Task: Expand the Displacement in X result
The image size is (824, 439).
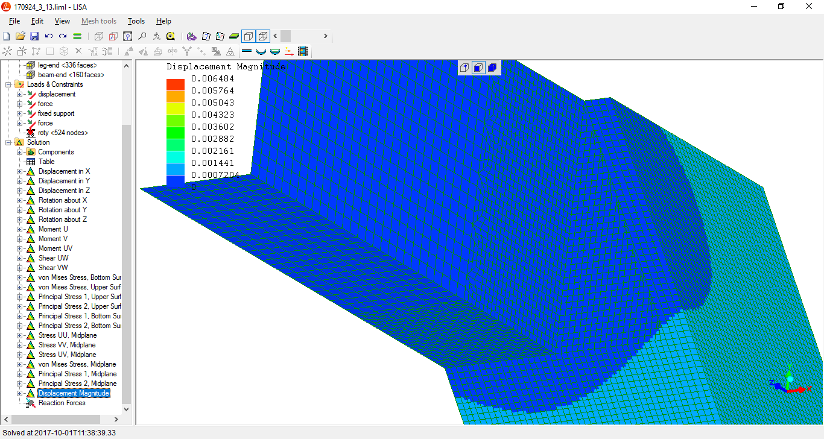Action: pyautogui.click(x=20, y=171)
